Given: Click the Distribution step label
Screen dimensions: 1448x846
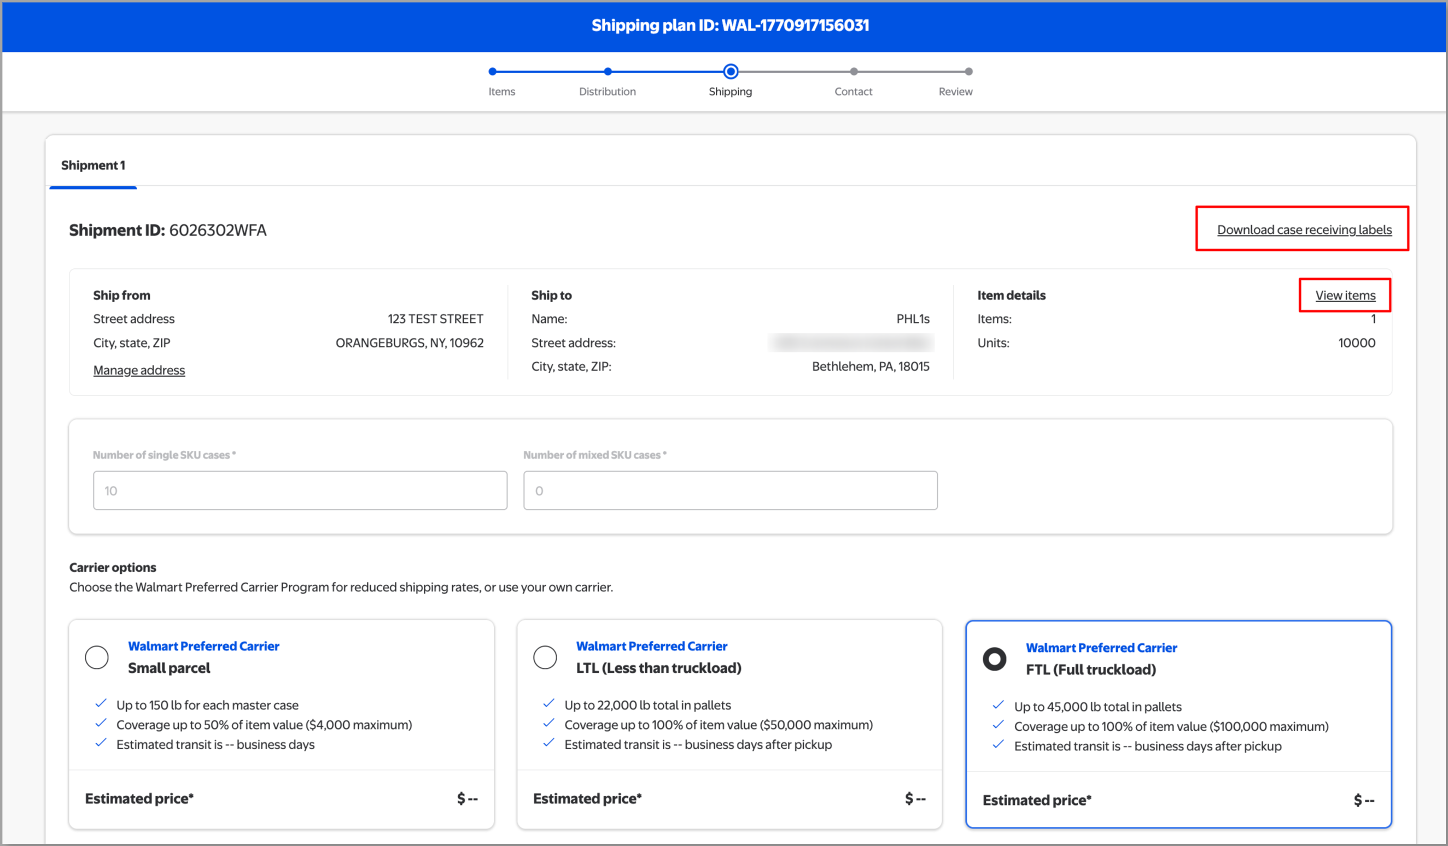Looking at the screenshot, I should [608, 92].
